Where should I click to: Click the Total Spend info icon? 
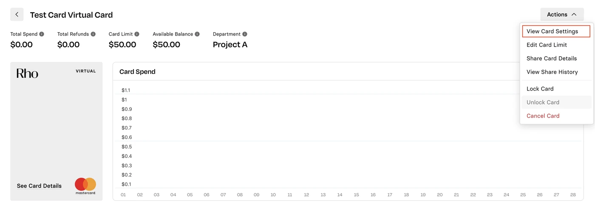tap(42, 34)
